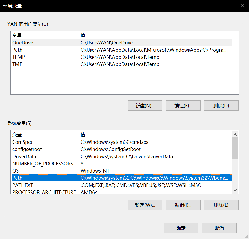249x239 pixels.
Task: Click the value C:\Windows\system32\cmd.exe
Action: click(115, 142)
